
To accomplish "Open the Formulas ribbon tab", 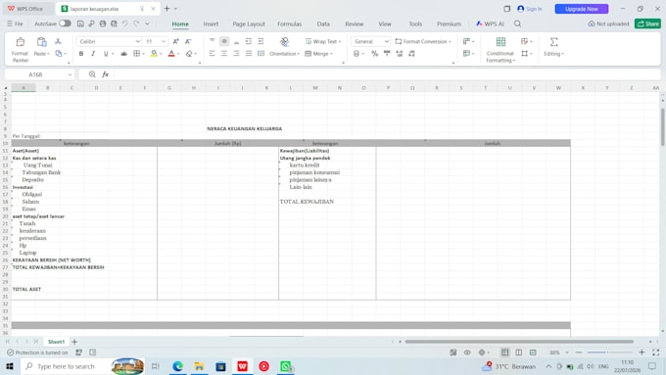I will [289, 23].
